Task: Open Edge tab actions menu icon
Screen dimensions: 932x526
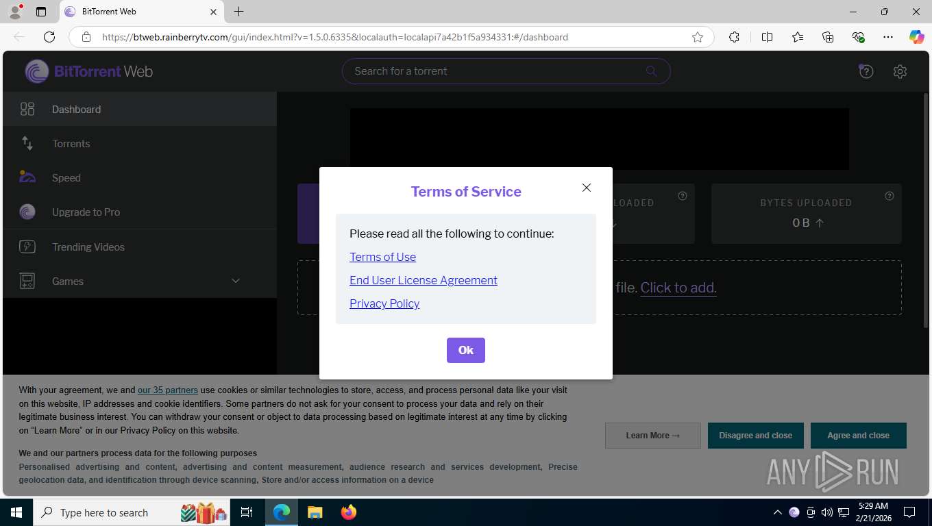Action: click(41, 12)
